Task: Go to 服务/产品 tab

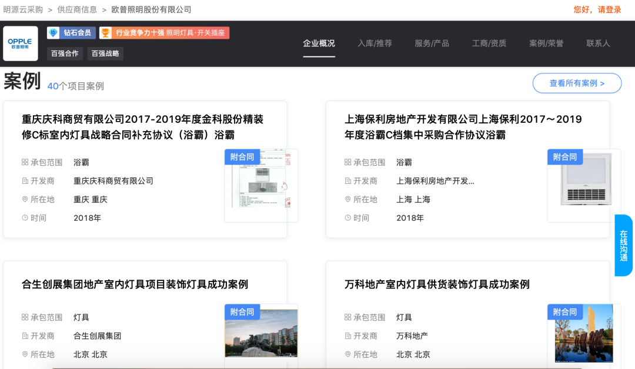Action: [x=432, y=43]
